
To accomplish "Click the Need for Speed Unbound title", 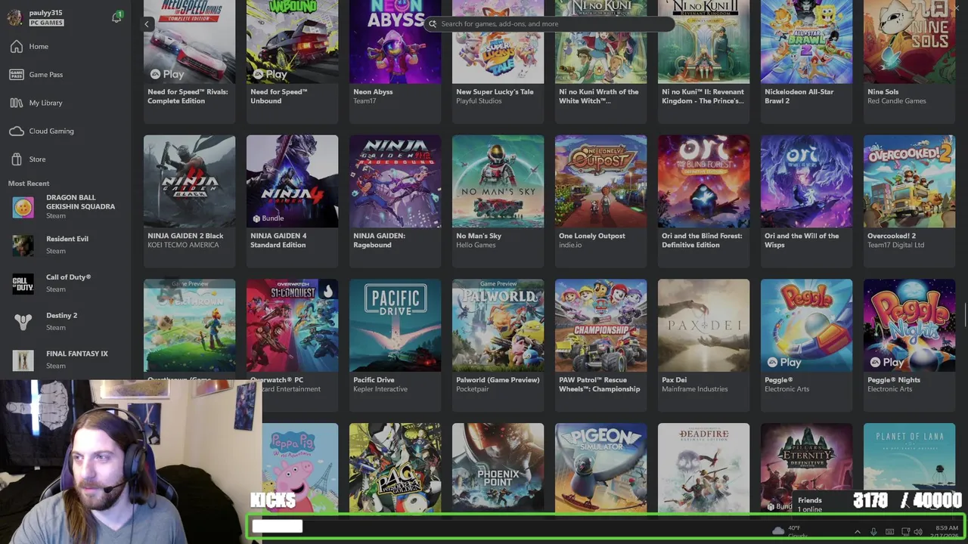I will click(279, 97).
